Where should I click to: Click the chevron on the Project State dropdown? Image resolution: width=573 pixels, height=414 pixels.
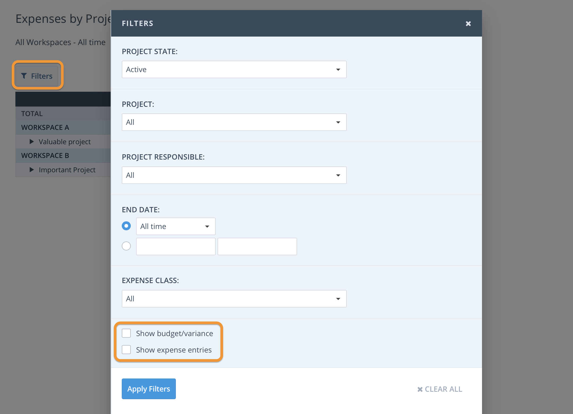[x=338, y=69]
